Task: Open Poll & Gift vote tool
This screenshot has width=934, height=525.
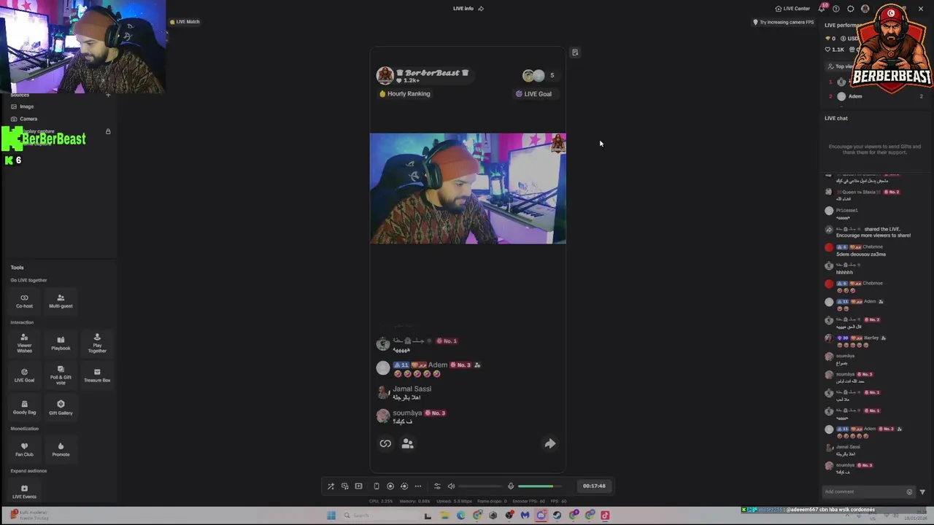Action: pyautogui.click(x=61, y=376)
